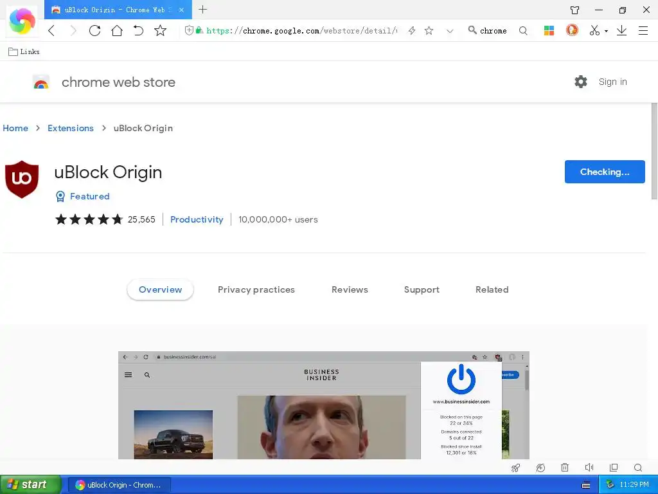The image size is (658, 494).
Task: Click the on-screen keyboard taskbar icon
Action: click(586, 485)
